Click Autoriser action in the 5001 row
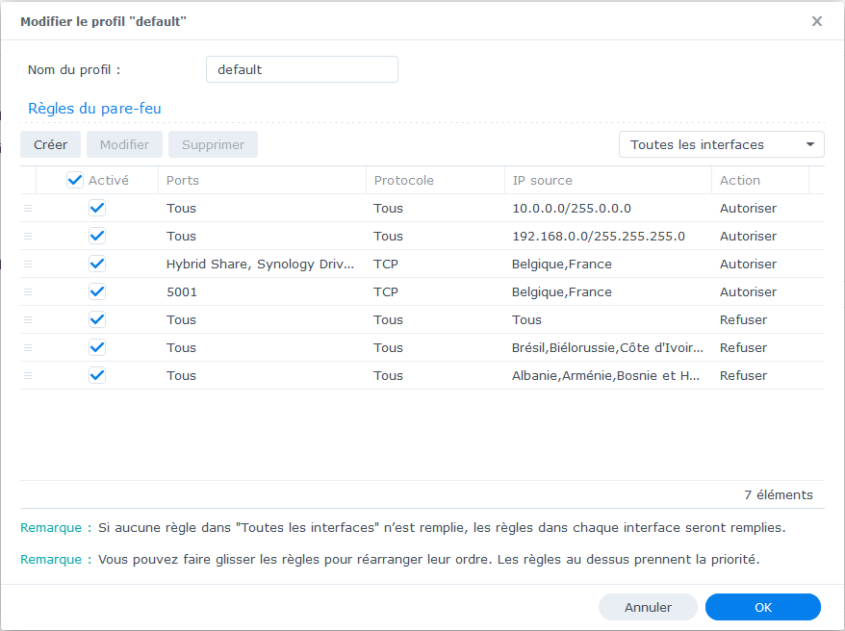 coord(748,292)
